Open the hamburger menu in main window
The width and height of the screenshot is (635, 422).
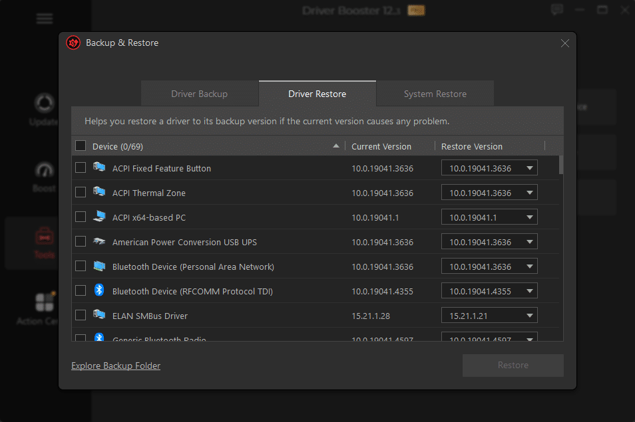(45, 19)
